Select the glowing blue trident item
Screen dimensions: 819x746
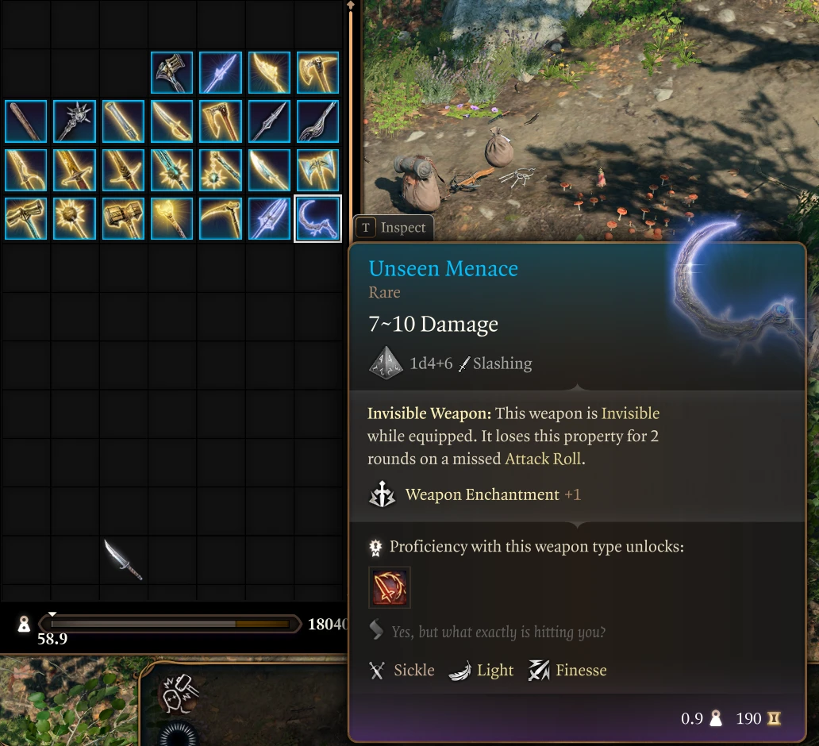click(269, 218)
